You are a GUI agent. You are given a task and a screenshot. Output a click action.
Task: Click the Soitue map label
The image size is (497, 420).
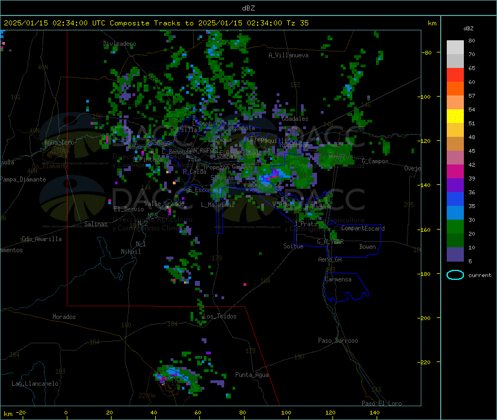coord(293,246)
